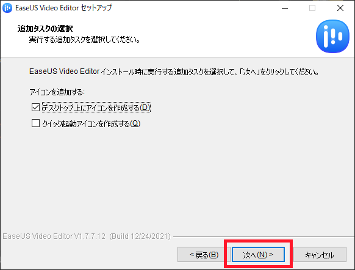Image resolution: width=355 pixels, height=270 pixels.
Task: Proceed with the 次へ(N) button
Action: click(258, 255)
